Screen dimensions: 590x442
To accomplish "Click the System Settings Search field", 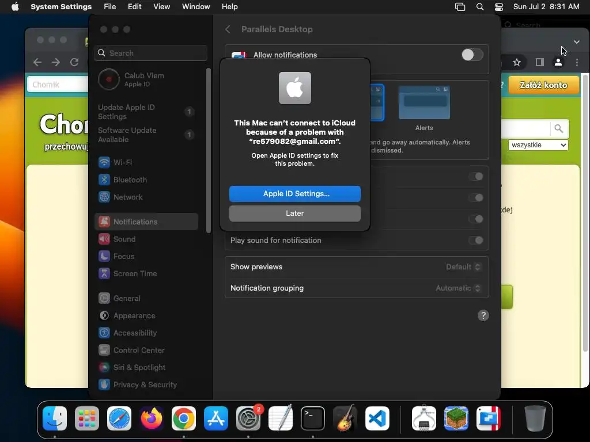I will click(150, 53).
